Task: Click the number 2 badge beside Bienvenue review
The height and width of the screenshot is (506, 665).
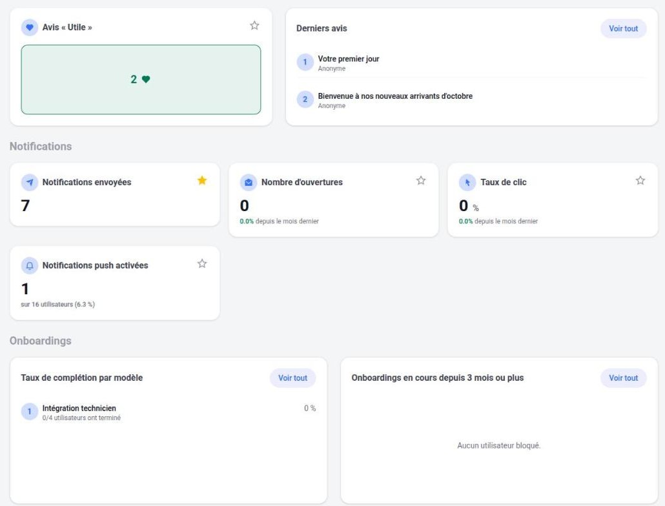Action: coord(305,99)
